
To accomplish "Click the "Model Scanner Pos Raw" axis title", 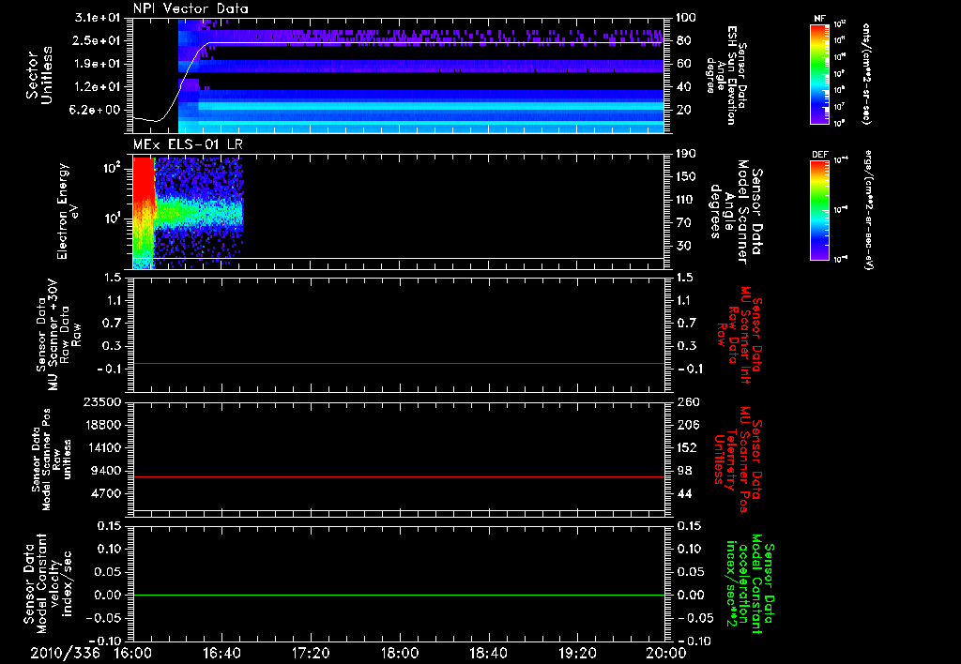I will tap(52, 460).
